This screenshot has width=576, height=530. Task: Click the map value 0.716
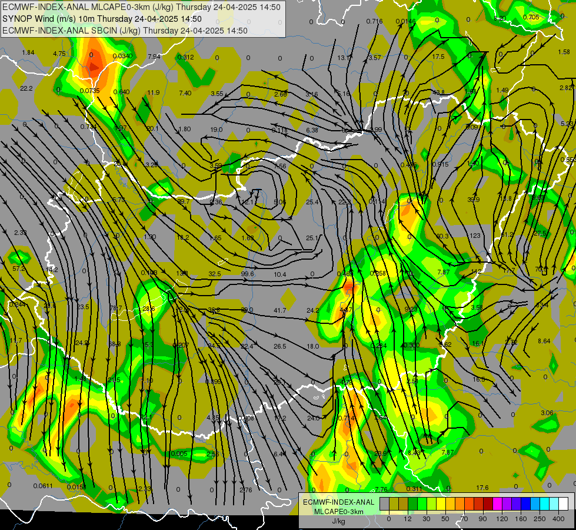click(x=374, y=21)
